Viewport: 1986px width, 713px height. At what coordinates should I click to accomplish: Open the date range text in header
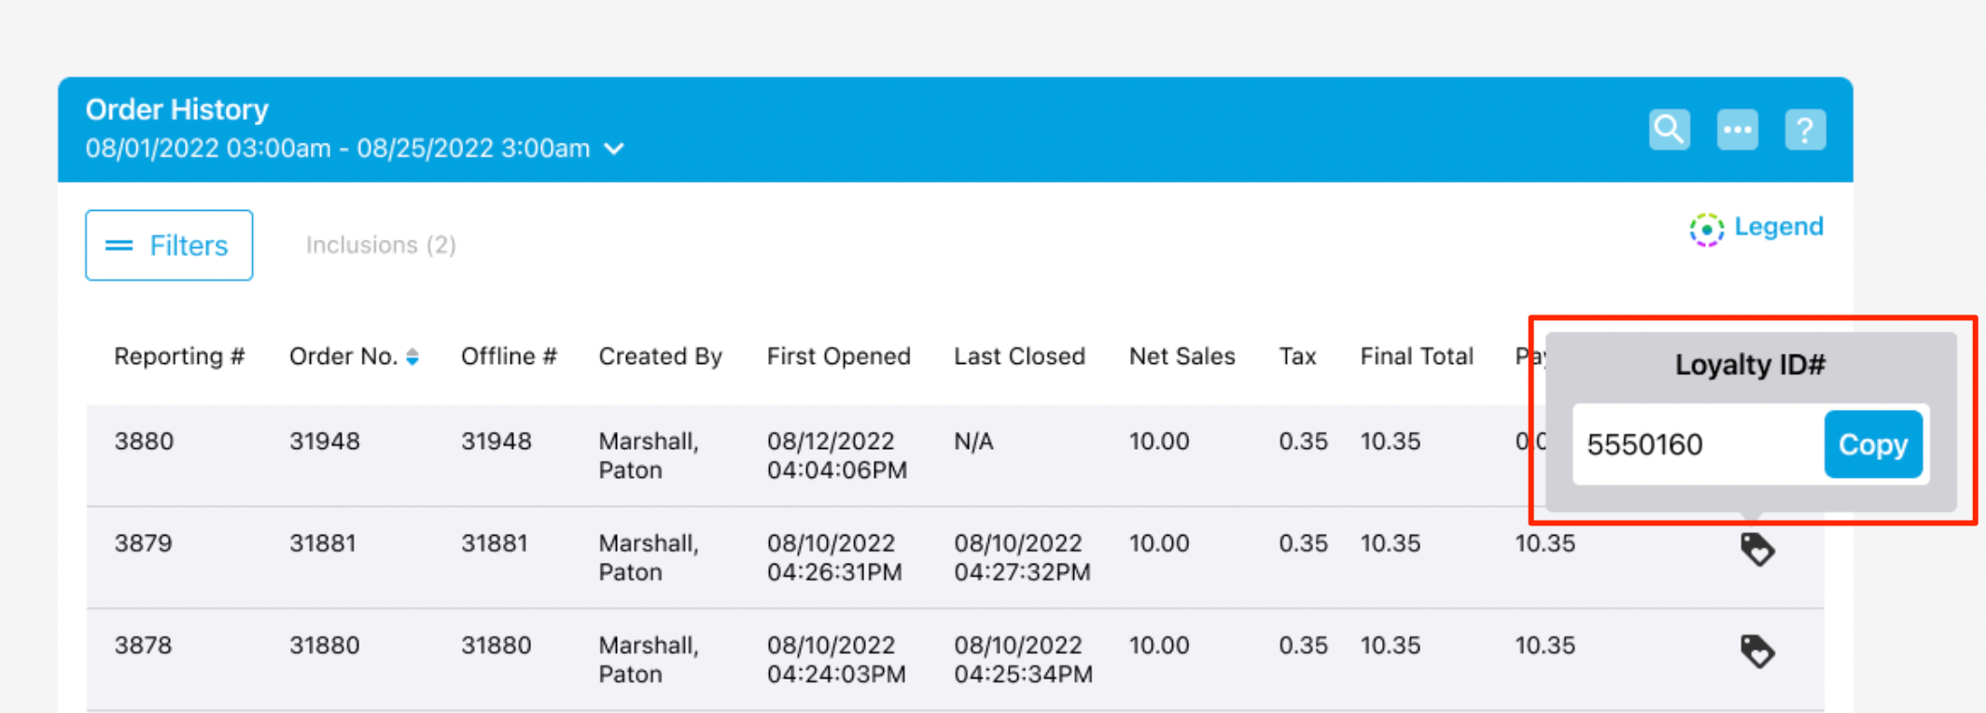337,148
